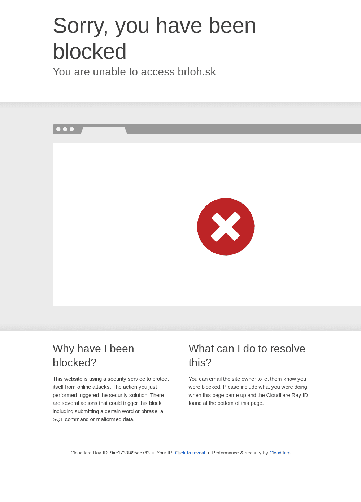Click the "Performance & security by" text

(x=240, y=453)
